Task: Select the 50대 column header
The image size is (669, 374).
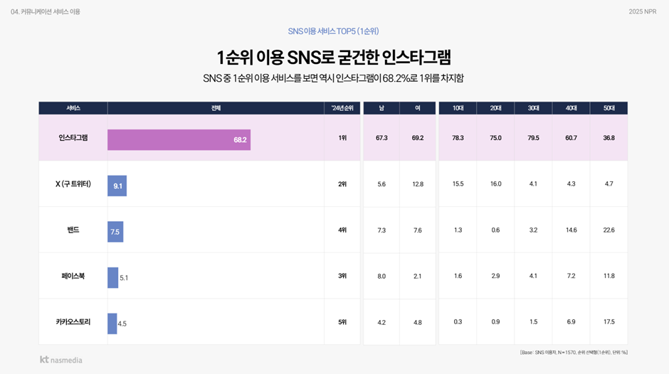Action: [609, 108]
